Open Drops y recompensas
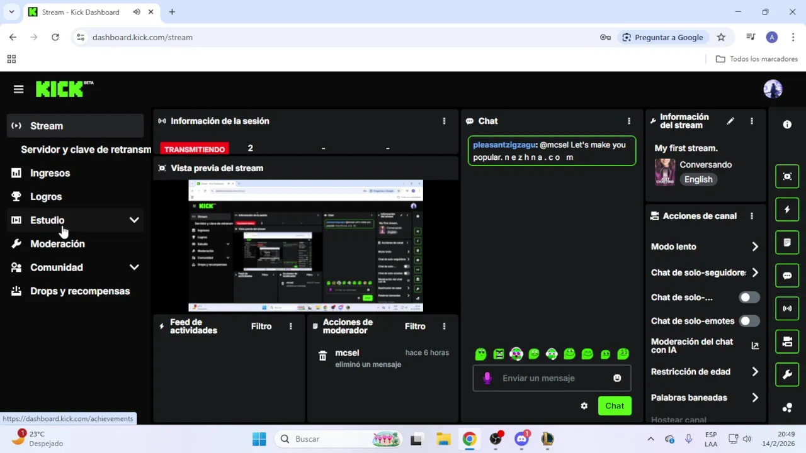This screenshot has width=806, height=453. [76, 291]
